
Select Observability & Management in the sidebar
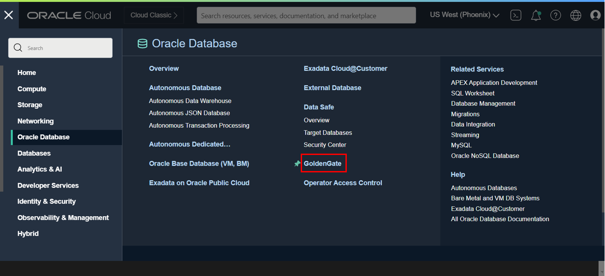(x=63, y=217)
